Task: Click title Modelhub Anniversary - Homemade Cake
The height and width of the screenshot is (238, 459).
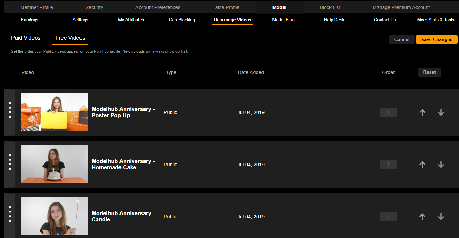Action: click(123, 164)
